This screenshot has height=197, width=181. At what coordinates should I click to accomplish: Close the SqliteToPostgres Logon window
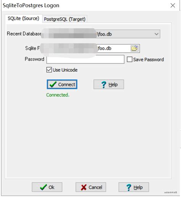click(x=173, y=5)
